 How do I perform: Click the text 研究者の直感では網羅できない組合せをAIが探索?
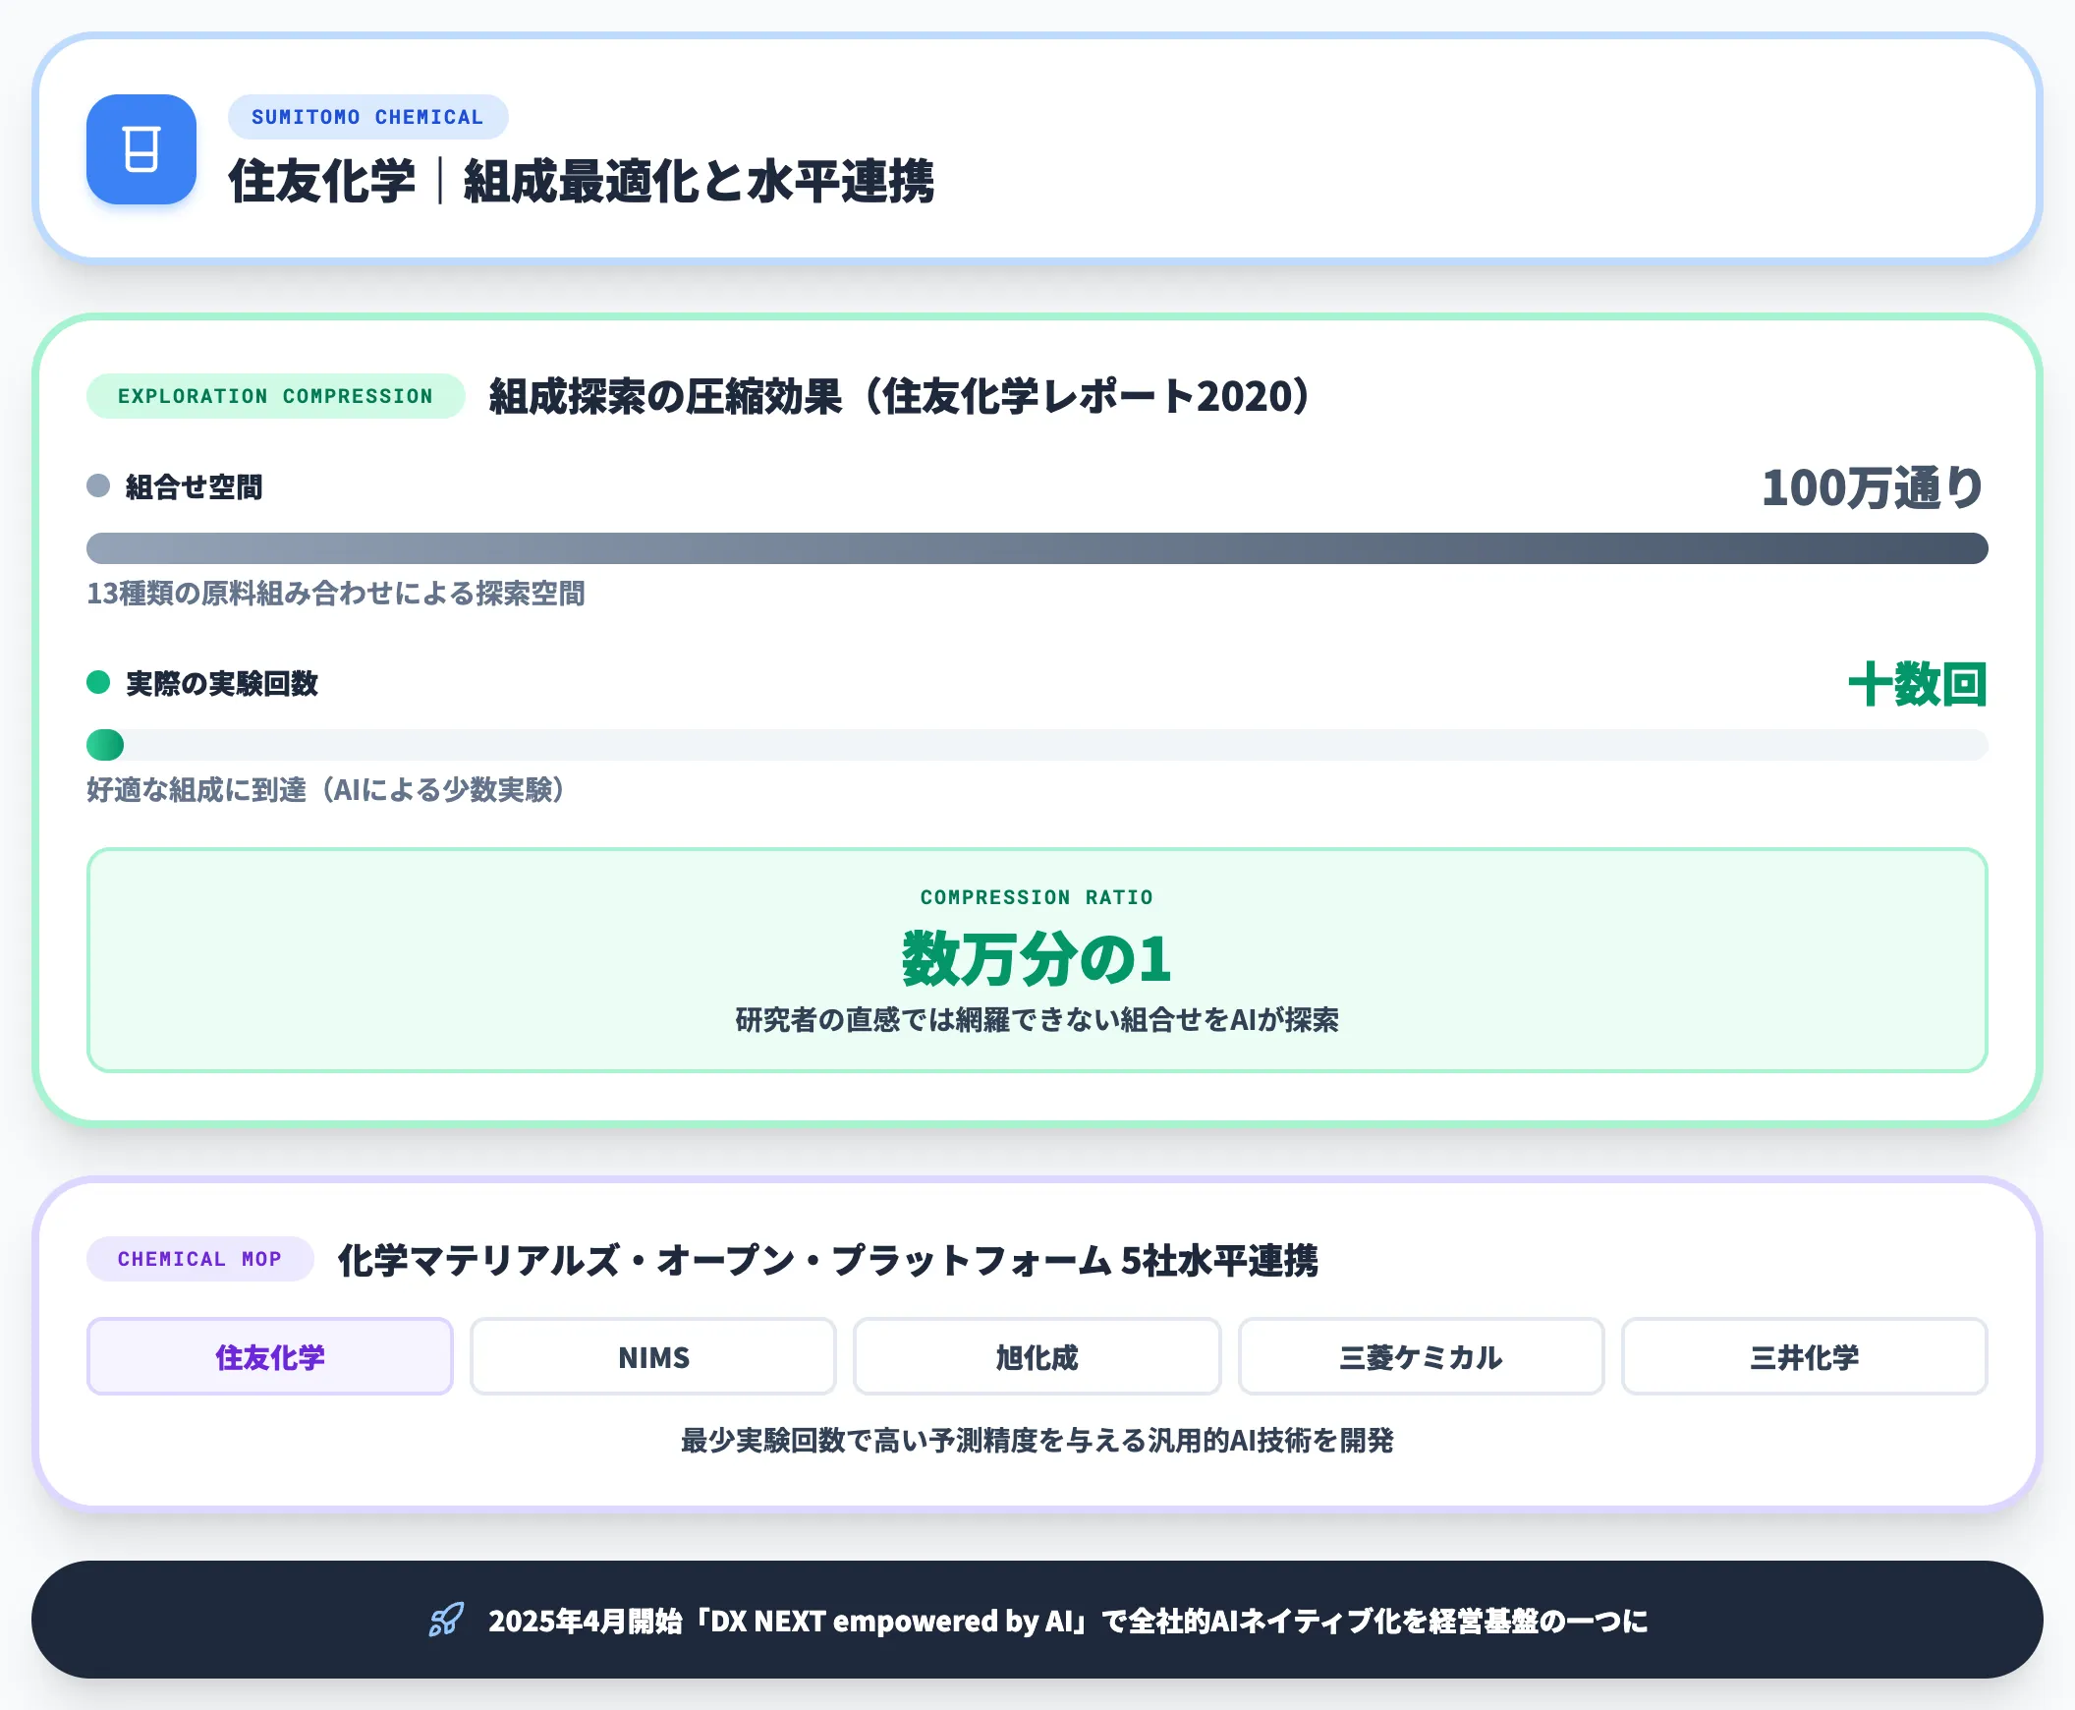coord(1037,1019)
